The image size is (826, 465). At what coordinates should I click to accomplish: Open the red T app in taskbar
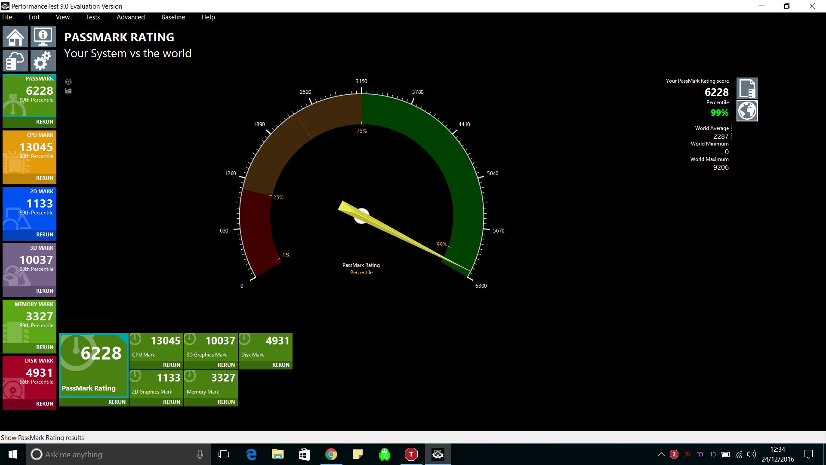tap(411, 454)
